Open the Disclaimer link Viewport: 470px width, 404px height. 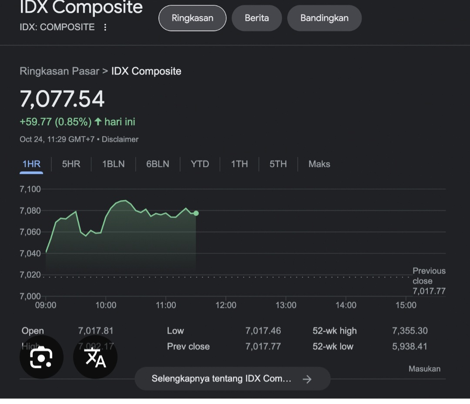pyautogui.click(x=120, y=139)
